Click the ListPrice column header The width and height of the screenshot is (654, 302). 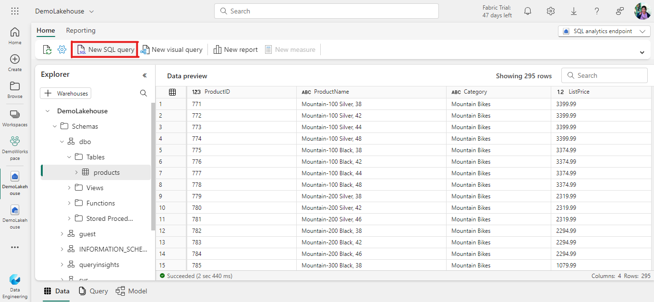(x=601, y=92)
